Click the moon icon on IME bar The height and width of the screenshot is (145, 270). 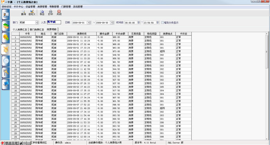(20, 143)
